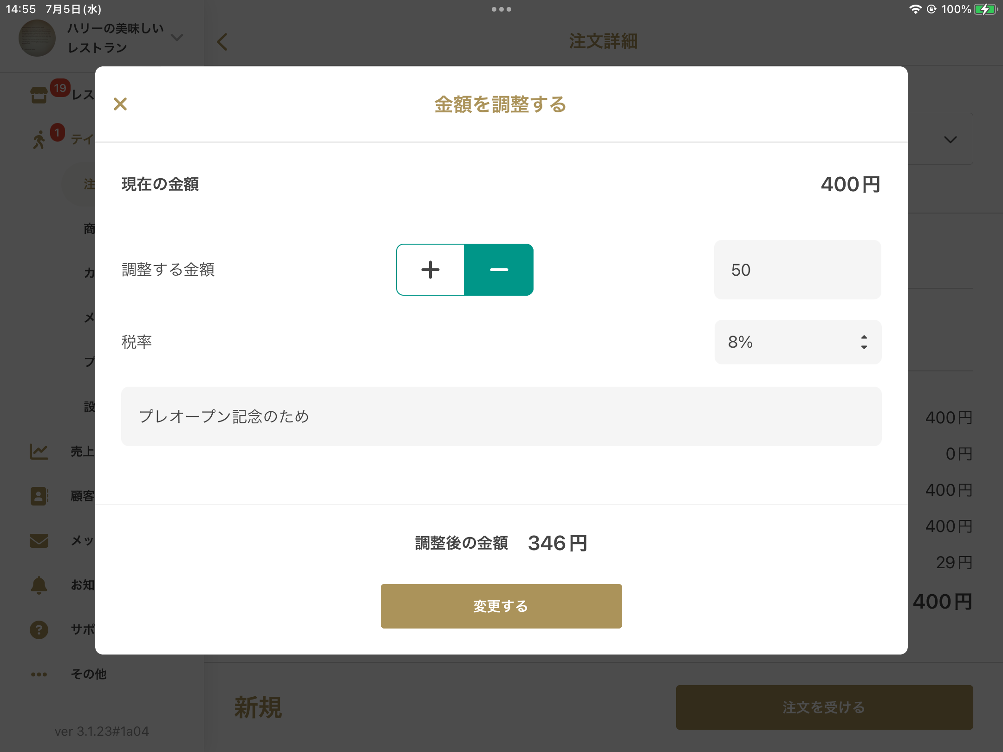Open the takeout walking person icon
Viewport: 1003px width, 752px height.
(39, 139)
